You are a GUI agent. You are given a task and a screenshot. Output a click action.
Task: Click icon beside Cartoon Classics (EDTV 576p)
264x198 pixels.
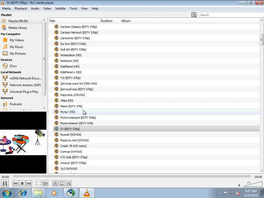click(56, 27)
